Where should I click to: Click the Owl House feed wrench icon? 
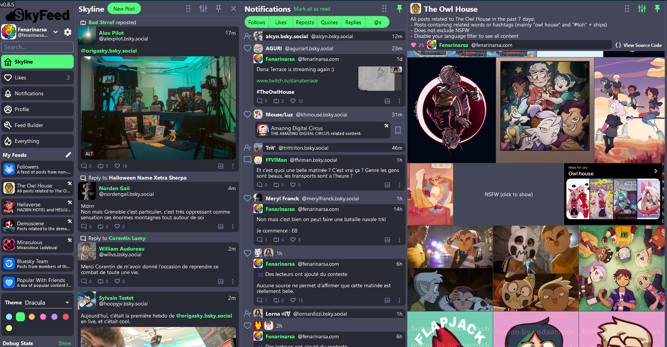pos(70,183)
